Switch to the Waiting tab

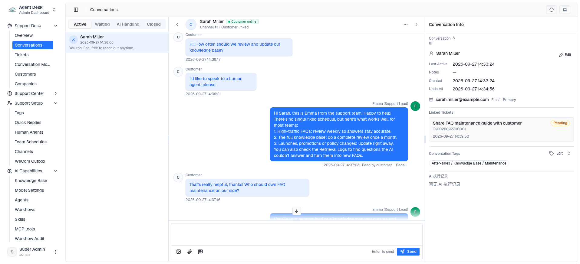click(x=102, y=24)
